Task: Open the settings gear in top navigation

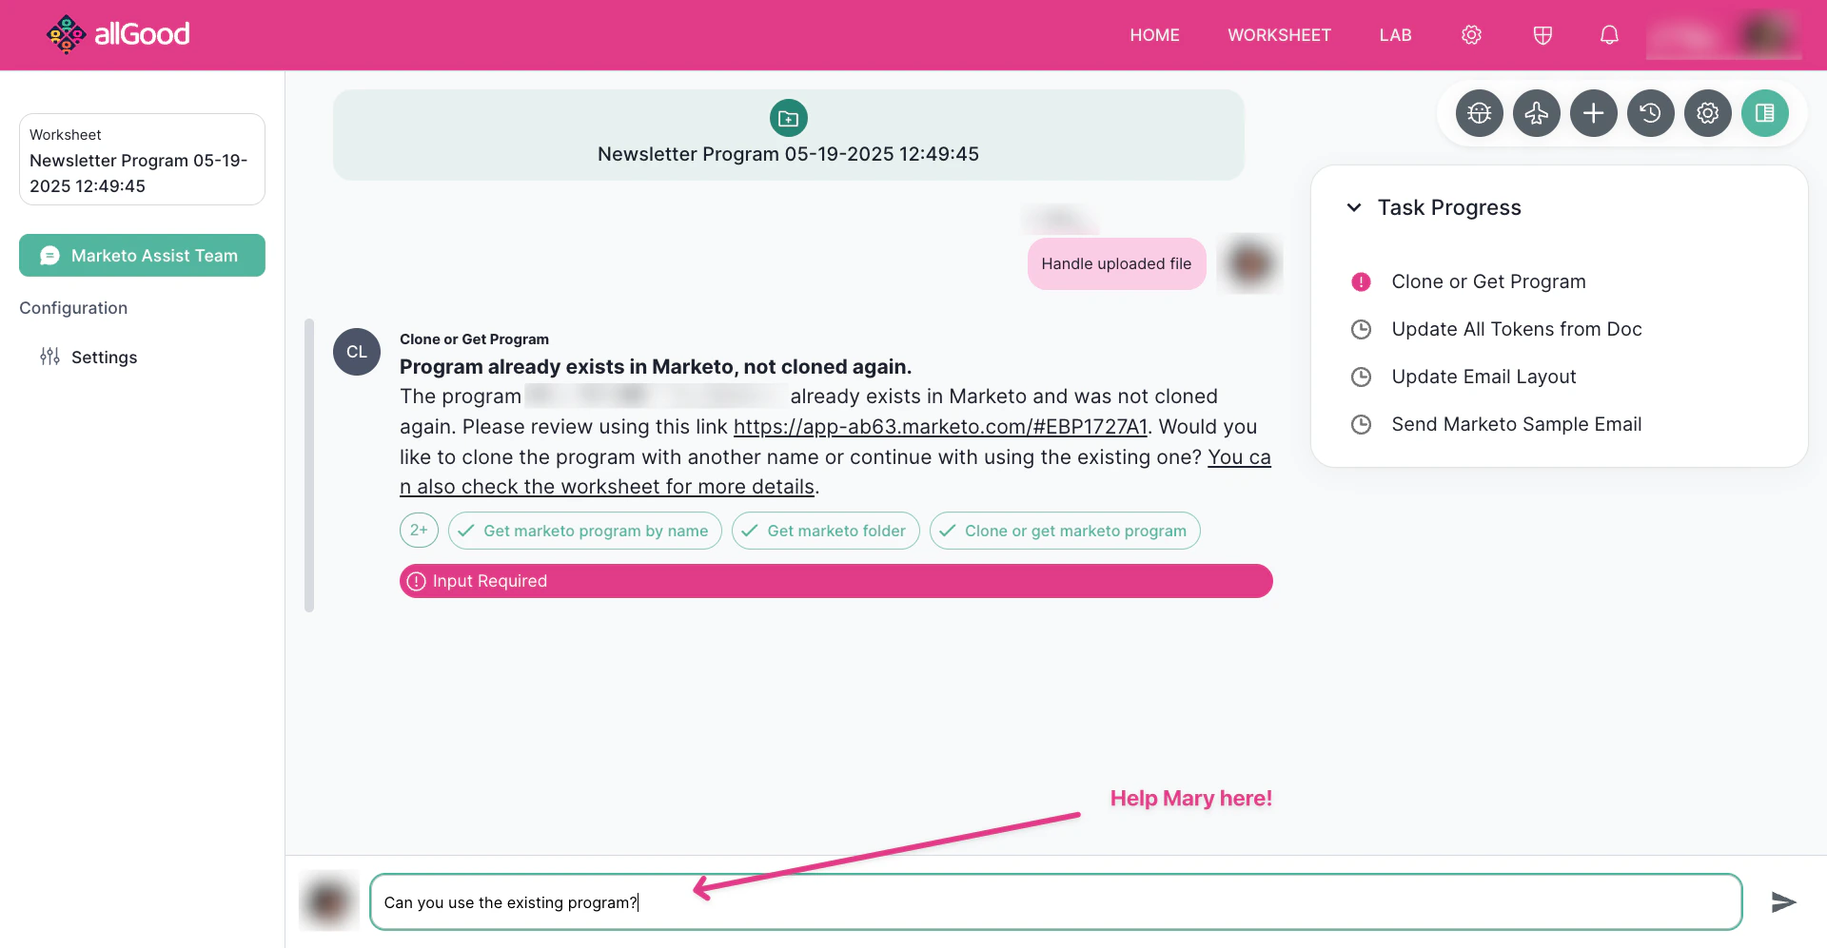Action: (x=1471, y=35)
